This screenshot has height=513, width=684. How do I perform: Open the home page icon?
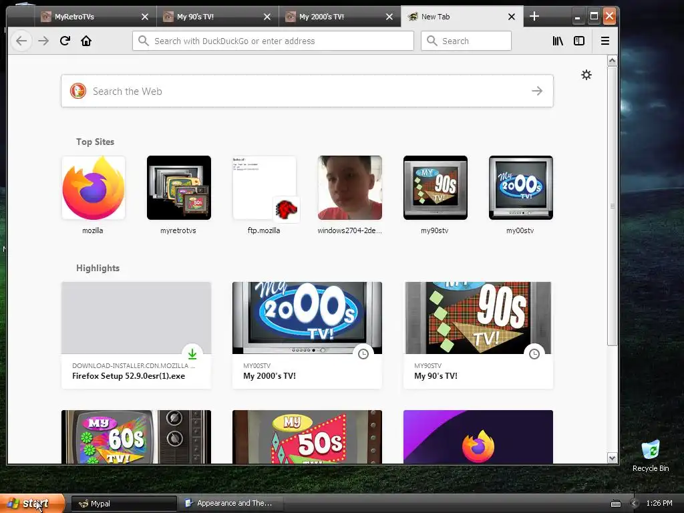coord(86,41)
